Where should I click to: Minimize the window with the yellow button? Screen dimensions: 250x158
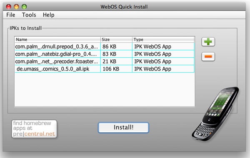(x=16, y=7)
